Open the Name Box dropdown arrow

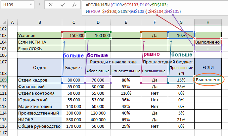[x=31, y=5]
